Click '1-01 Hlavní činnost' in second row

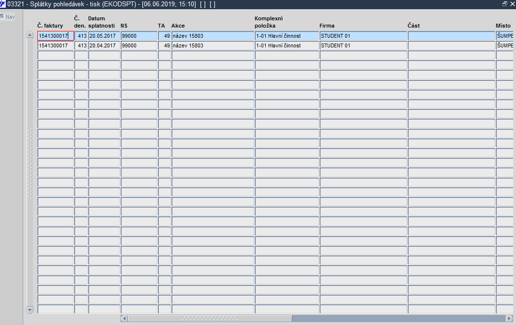[x=287, y=45]
